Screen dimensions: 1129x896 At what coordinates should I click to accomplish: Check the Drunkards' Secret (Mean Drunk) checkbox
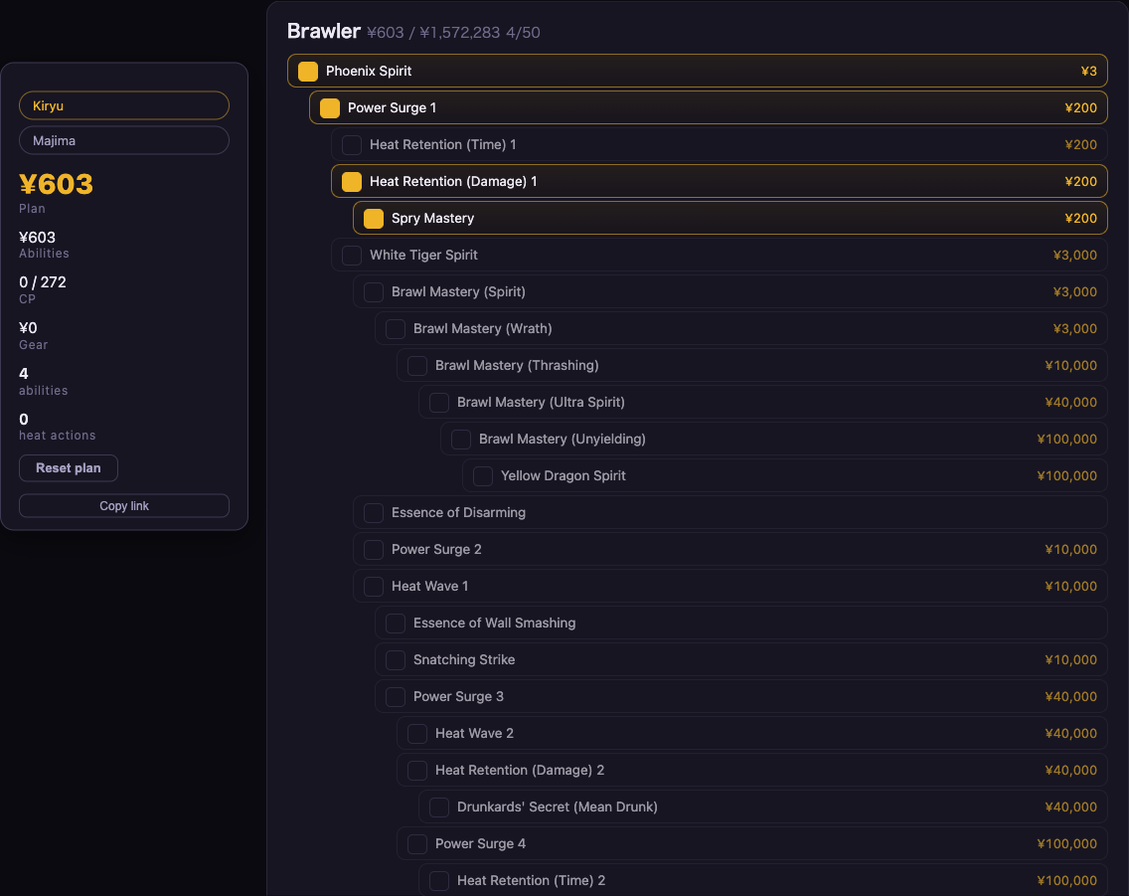pyautogui.click(x=439, y=806)
